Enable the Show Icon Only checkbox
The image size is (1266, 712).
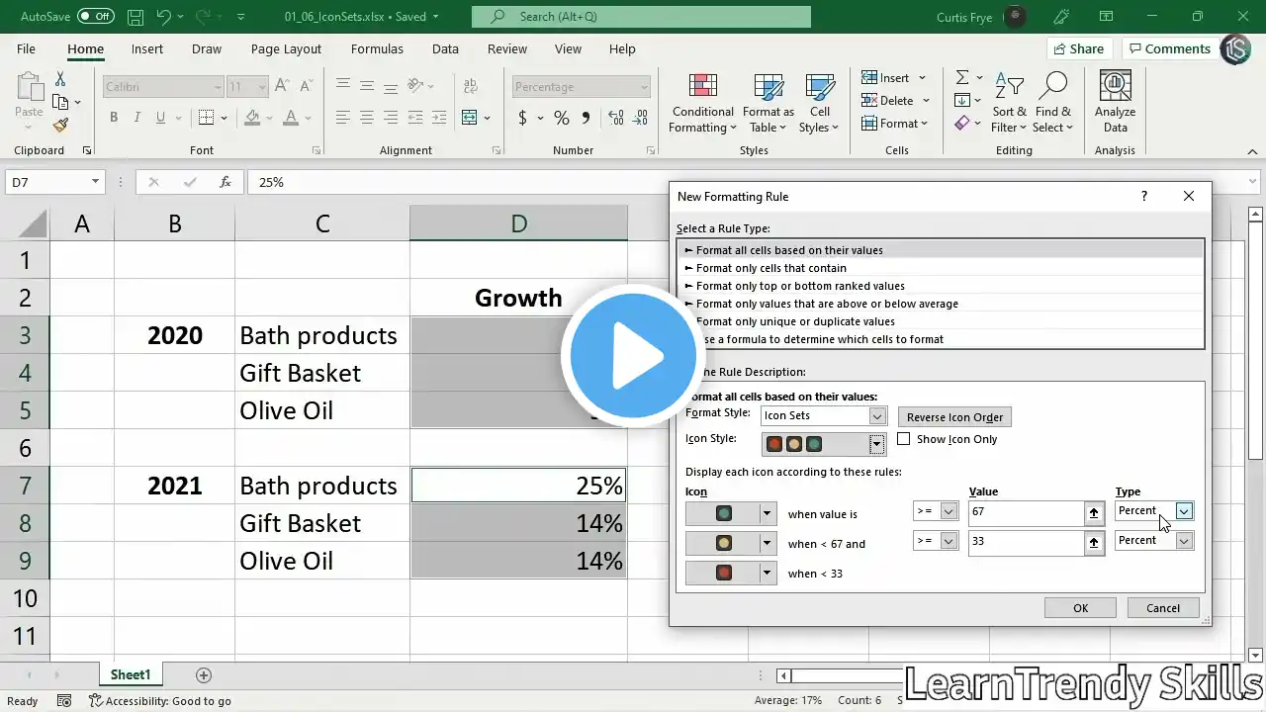[x=903, y=439]
